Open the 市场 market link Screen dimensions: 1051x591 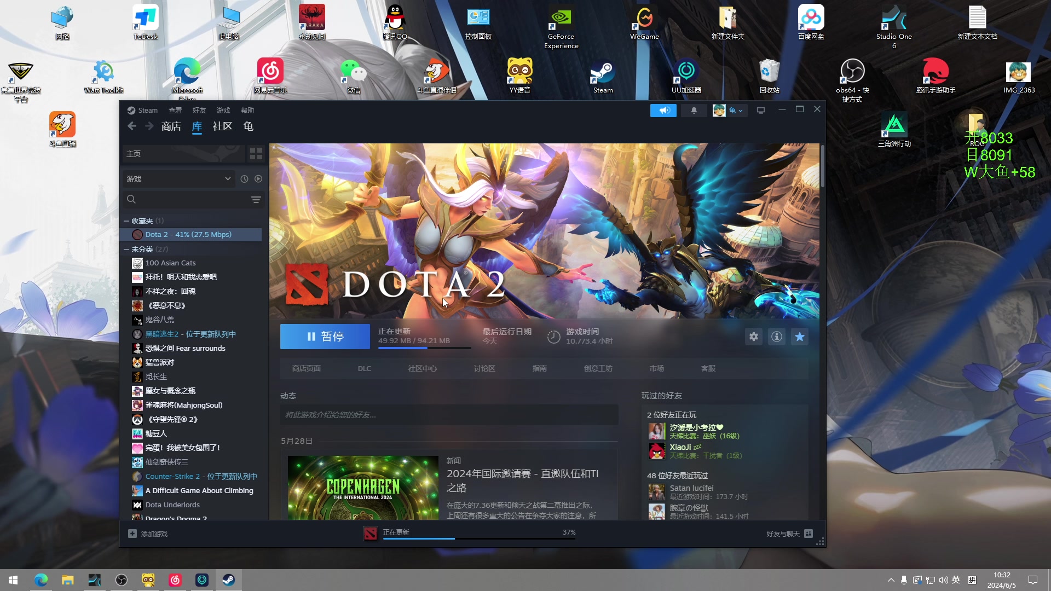click(657, 368)
